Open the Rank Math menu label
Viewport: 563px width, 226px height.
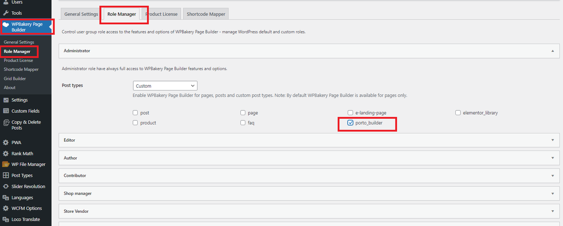(22, 153)
